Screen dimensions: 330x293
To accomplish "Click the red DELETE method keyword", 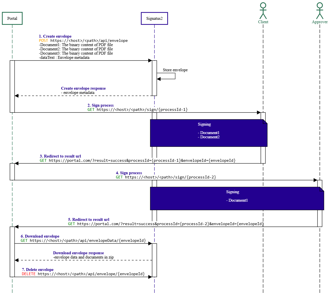I will tap(29, 274).
